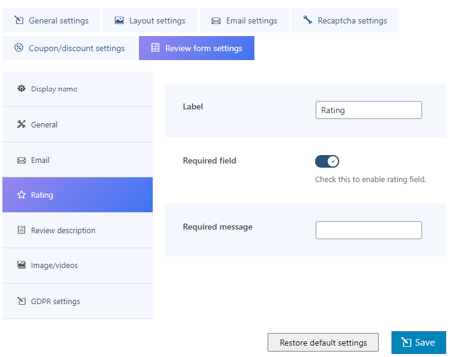Save the review form settings
The image size is (451, 357).
[x=419, y=343]
